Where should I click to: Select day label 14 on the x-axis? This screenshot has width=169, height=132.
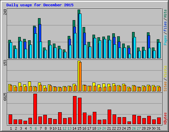(x=74, y=128)
